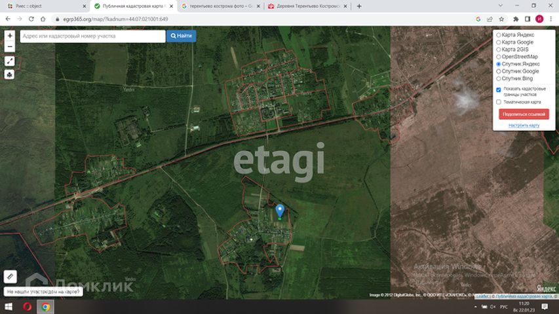Open a new browser tab
Viewport: 559px width, 314px height.
click(x=359, y=6)
